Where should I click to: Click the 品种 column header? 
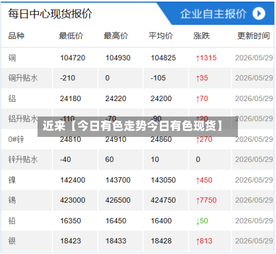coord(16,36)
